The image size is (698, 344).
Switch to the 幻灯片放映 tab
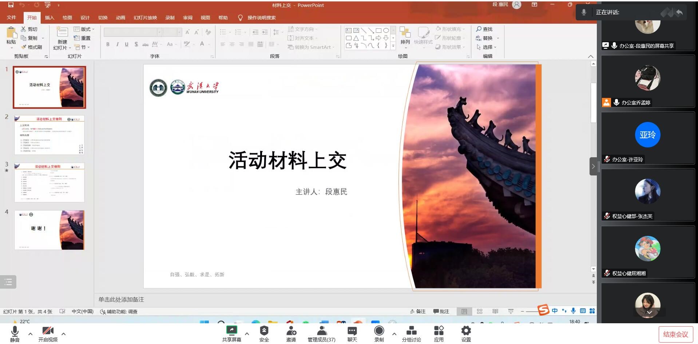coord(145,17)
